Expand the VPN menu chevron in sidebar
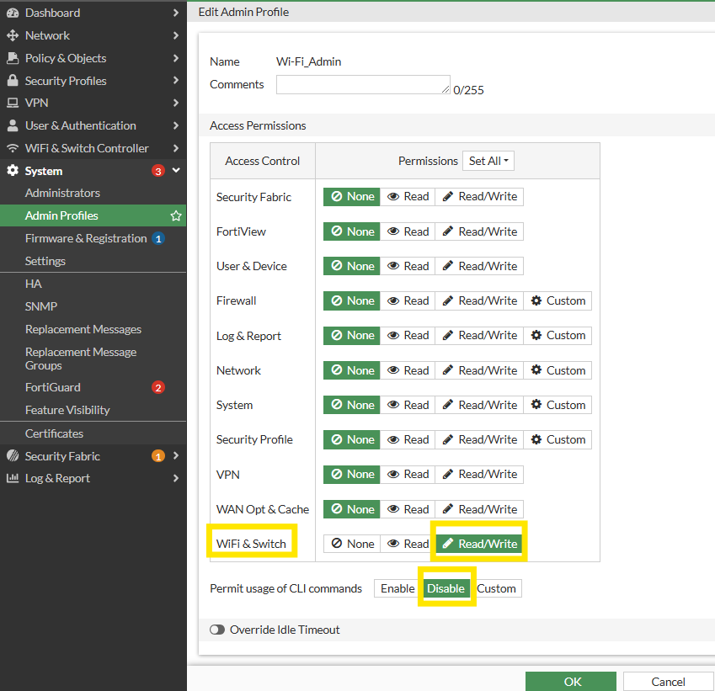This screenshot has width=715, height=691. (176, 103)
